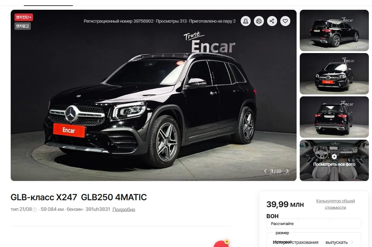The image size is (372, 247).
Task: Click the red 엔카진단+ badge
Action: [24, 17]
